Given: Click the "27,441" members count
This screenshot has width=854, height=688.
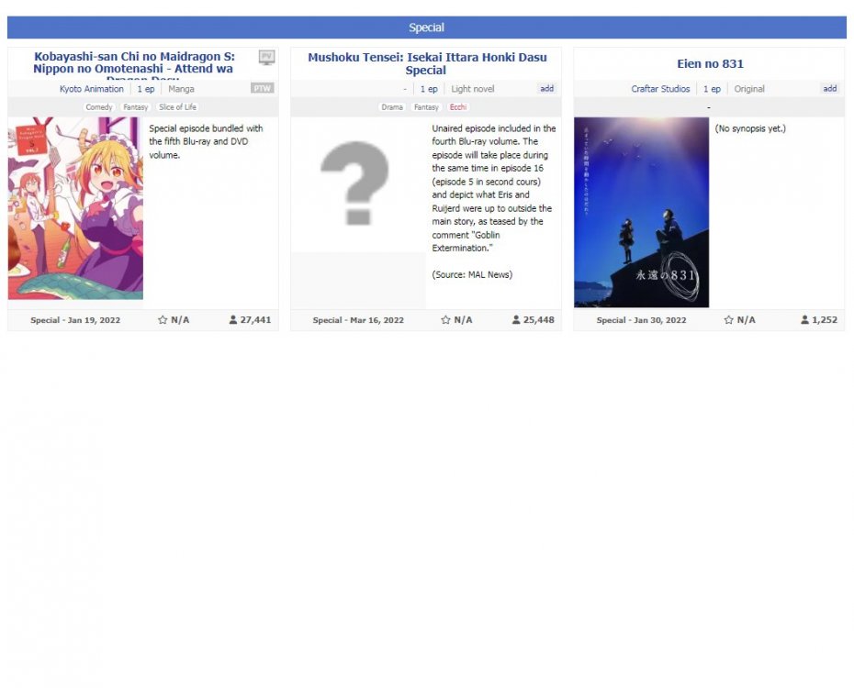Looking at the screenshot, I should pos(255,320).
